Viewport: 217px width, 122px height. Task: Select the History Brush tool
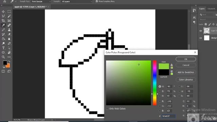[3, 34]
